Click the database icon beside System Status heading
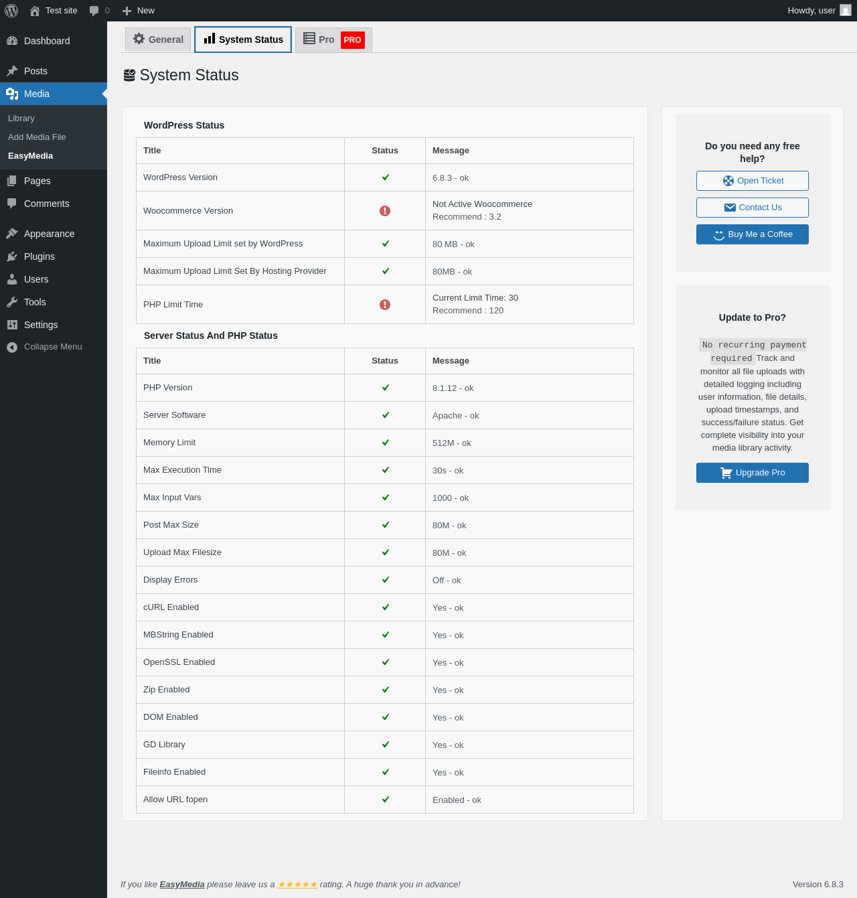Viewport: 857px width, 898px height. tap(129, 75)
